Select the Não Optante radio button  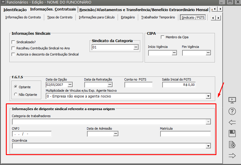pos(16,94)
